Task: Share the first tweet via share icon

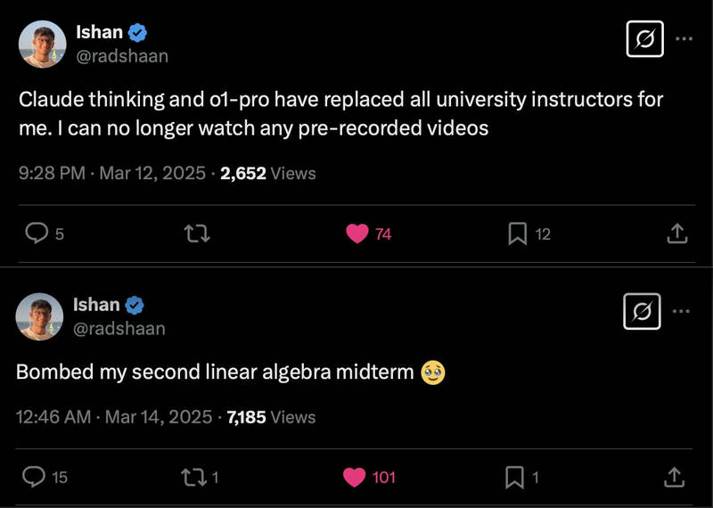Action: [677, 234]
